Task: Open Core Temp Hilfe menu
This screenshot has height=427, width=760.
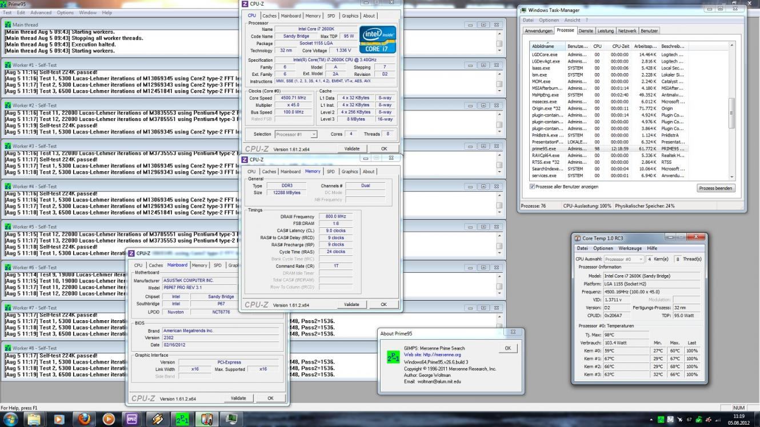Action: (x=652, y=248)
